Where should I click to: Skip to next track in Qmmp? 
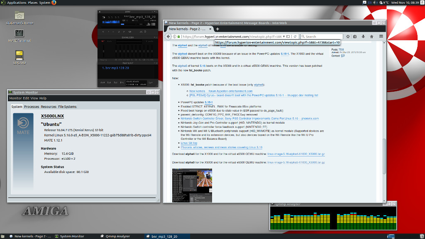tap(124, 32)
